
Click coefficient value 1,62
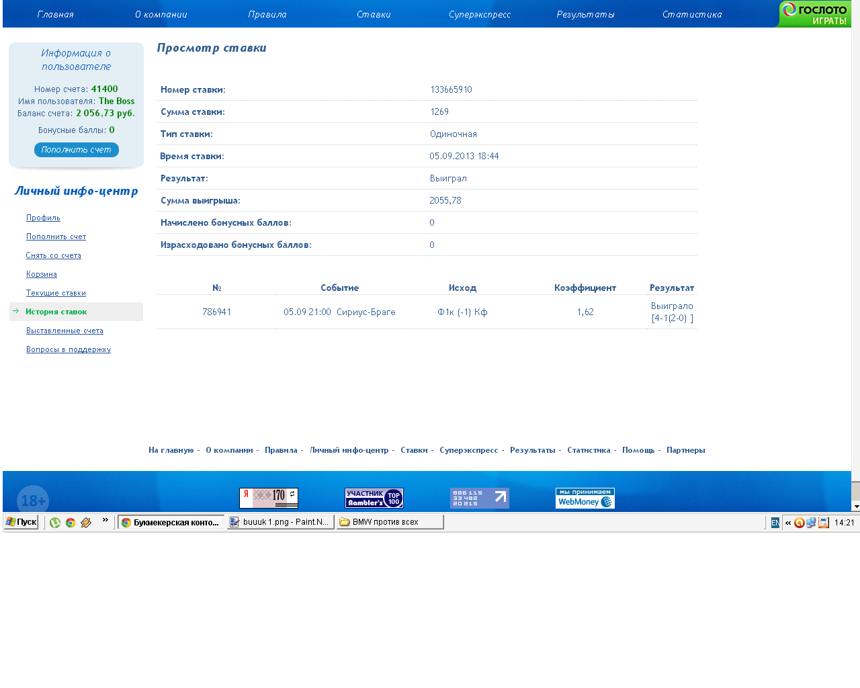click(585, 312)
